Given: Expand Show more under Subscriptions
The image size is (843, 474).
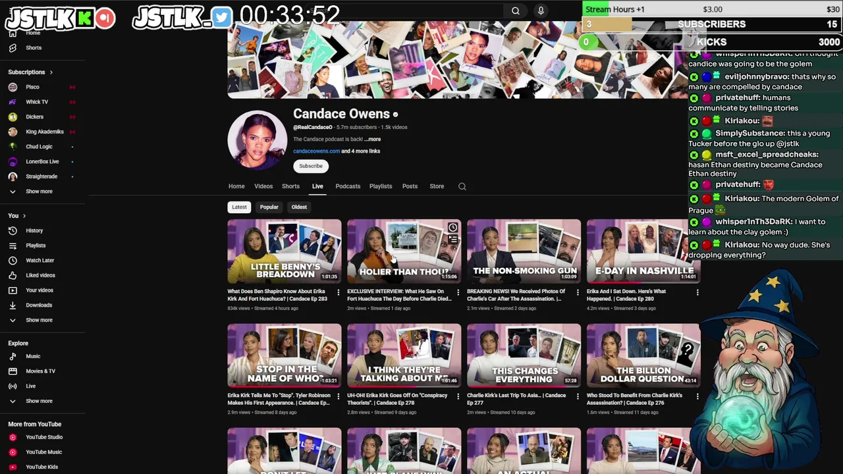Looking at the screenshot, I should click(39, 192).
